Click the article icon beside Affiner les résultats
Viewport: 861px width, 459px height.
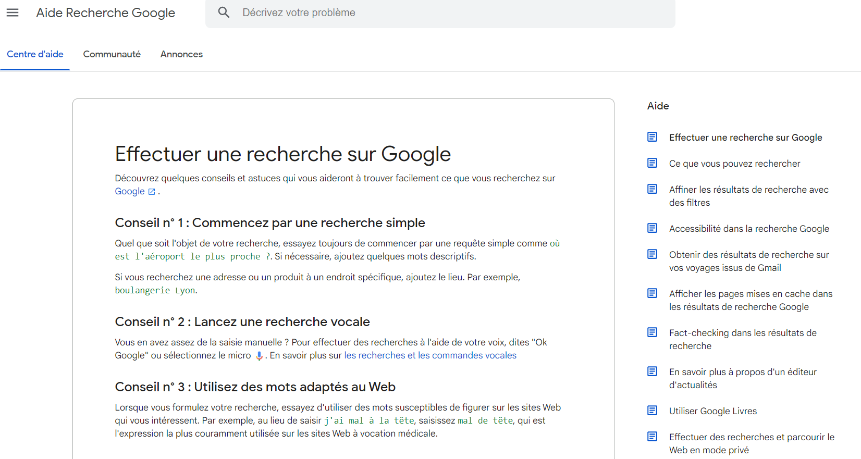(652, 189)
